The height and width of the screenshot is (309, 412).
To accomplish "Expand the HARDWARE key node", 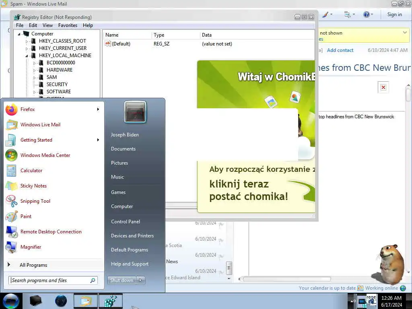I will point(34,70).
